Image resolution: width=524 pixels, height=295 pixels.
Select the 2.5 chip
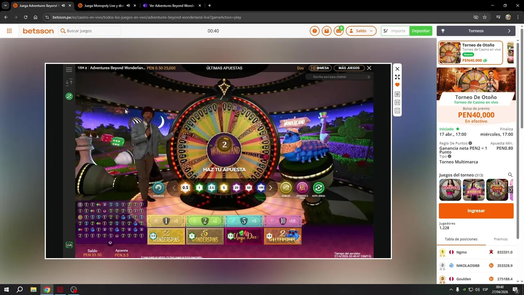pyautogui.click(x=212, y=188)
